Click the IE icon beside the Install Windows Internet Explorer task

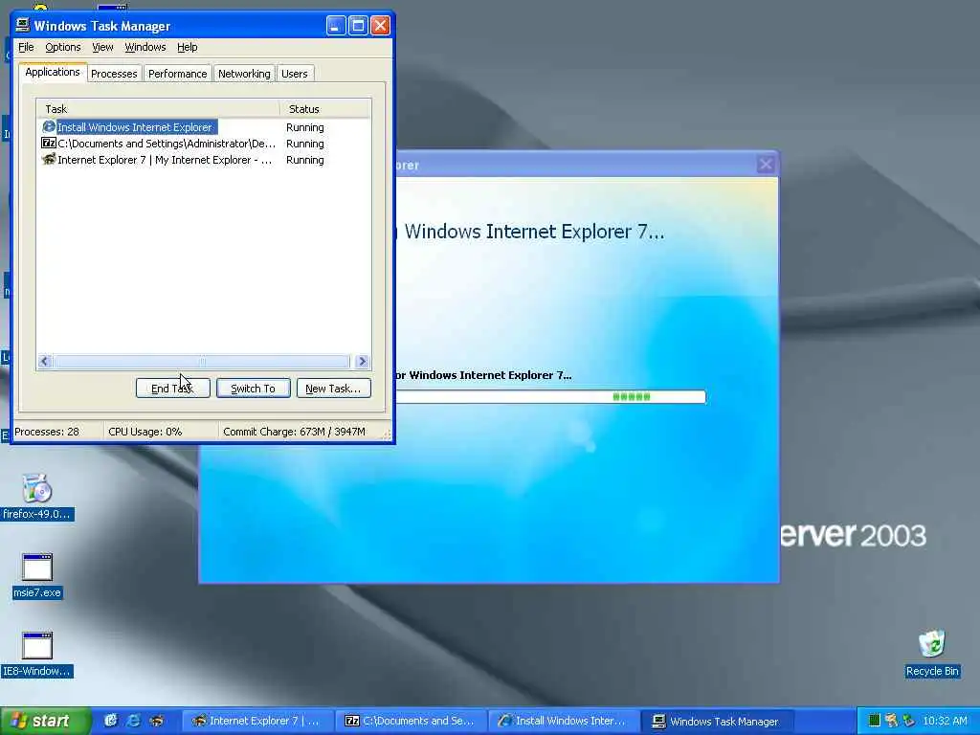[x=49, y=127]
